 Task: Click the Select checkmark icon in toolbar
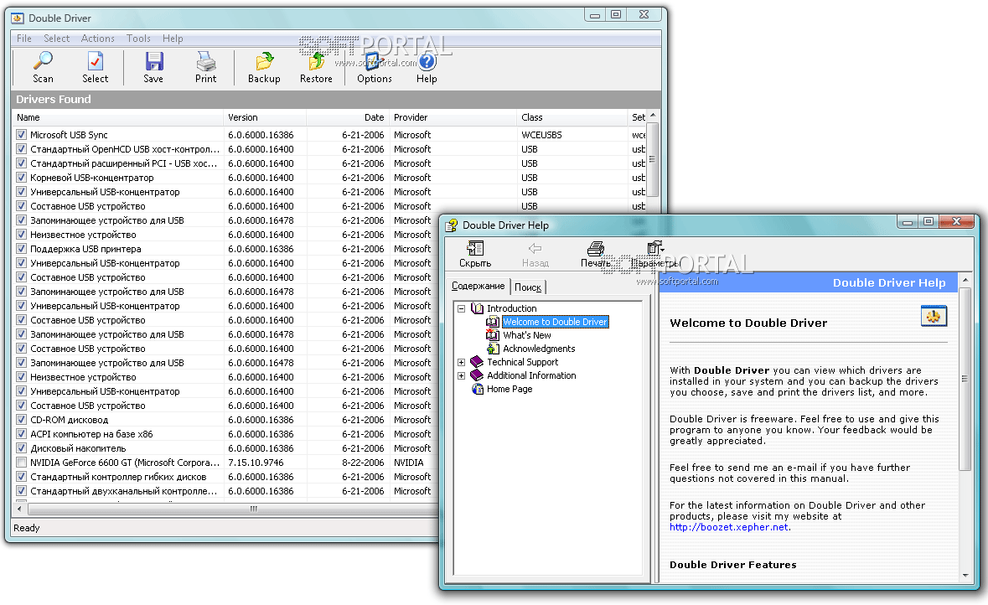[96, 61]
